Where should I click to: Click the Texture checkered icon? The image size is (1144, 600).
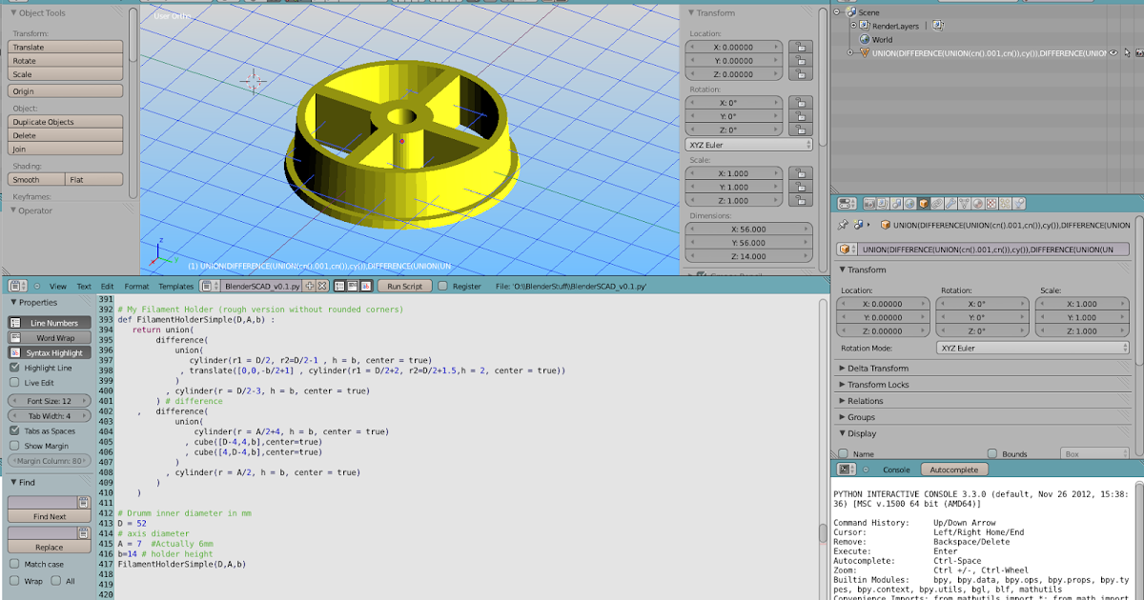tap(992, 203)
